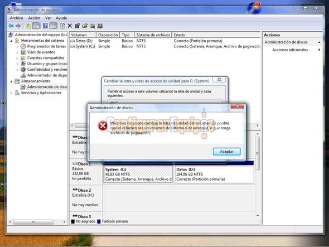This screenshot has height=247, width=329.
Task: Click the Confiabilidad y rendimiento icon
Action: pyautogui.click(x=23, y=70)
